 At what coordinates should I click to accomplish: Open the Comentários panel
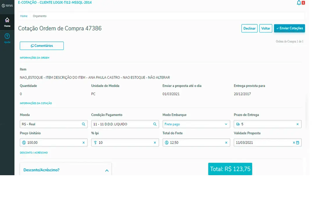pyautogui.click(x=42, y=46)
